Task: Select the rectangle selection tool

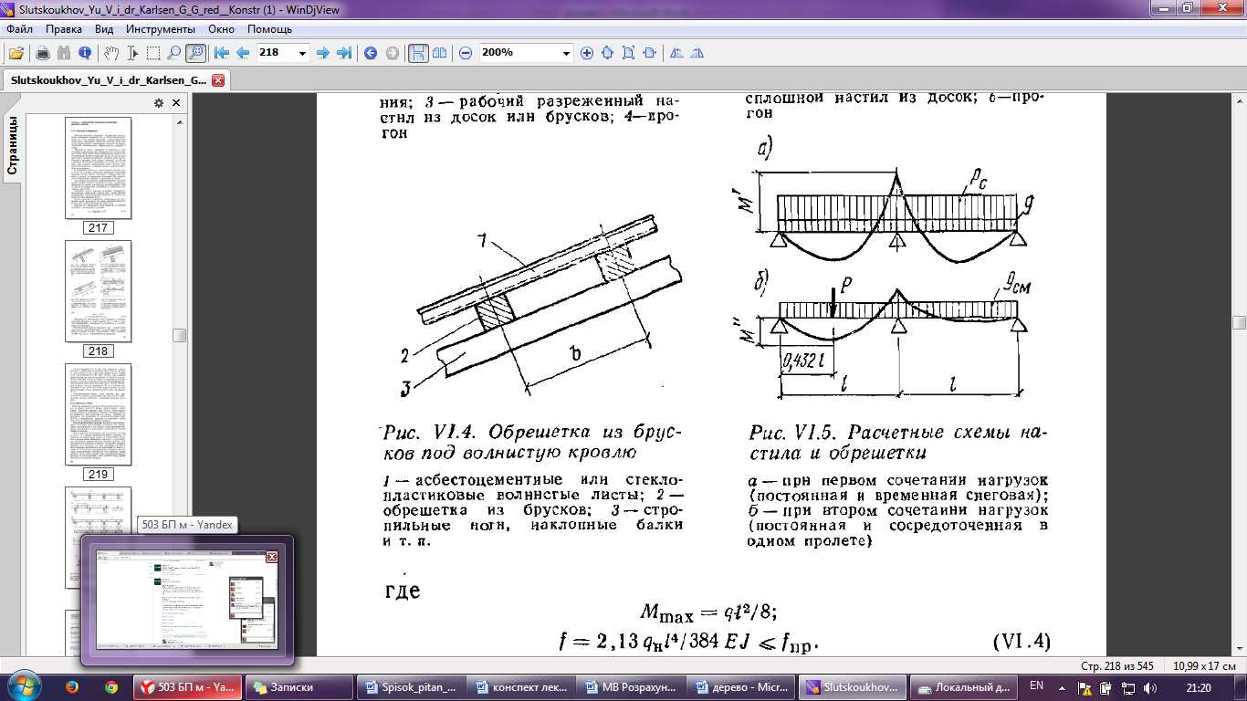Action: click(x=152, y=53)
